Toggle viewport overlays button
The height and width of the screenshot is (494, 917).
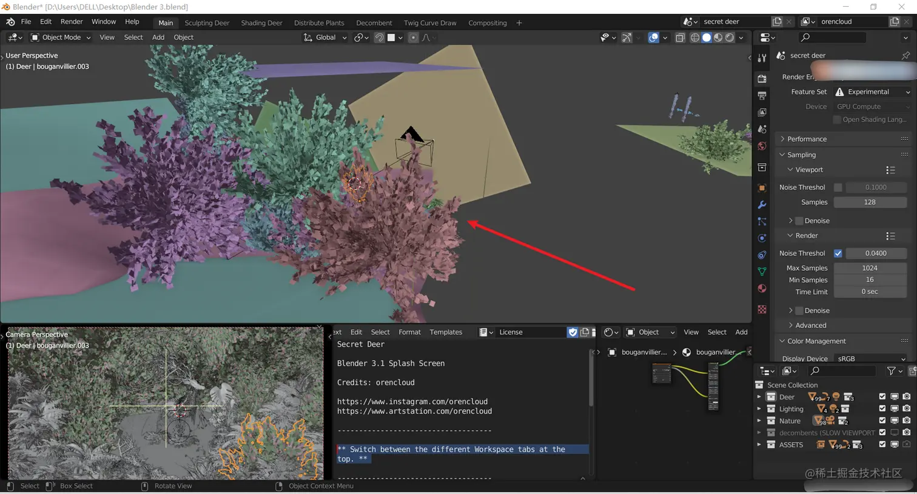[654, 38]
